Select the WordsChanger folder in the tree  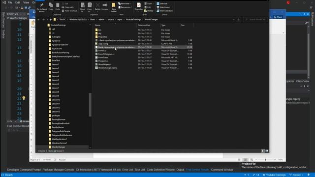57,147
